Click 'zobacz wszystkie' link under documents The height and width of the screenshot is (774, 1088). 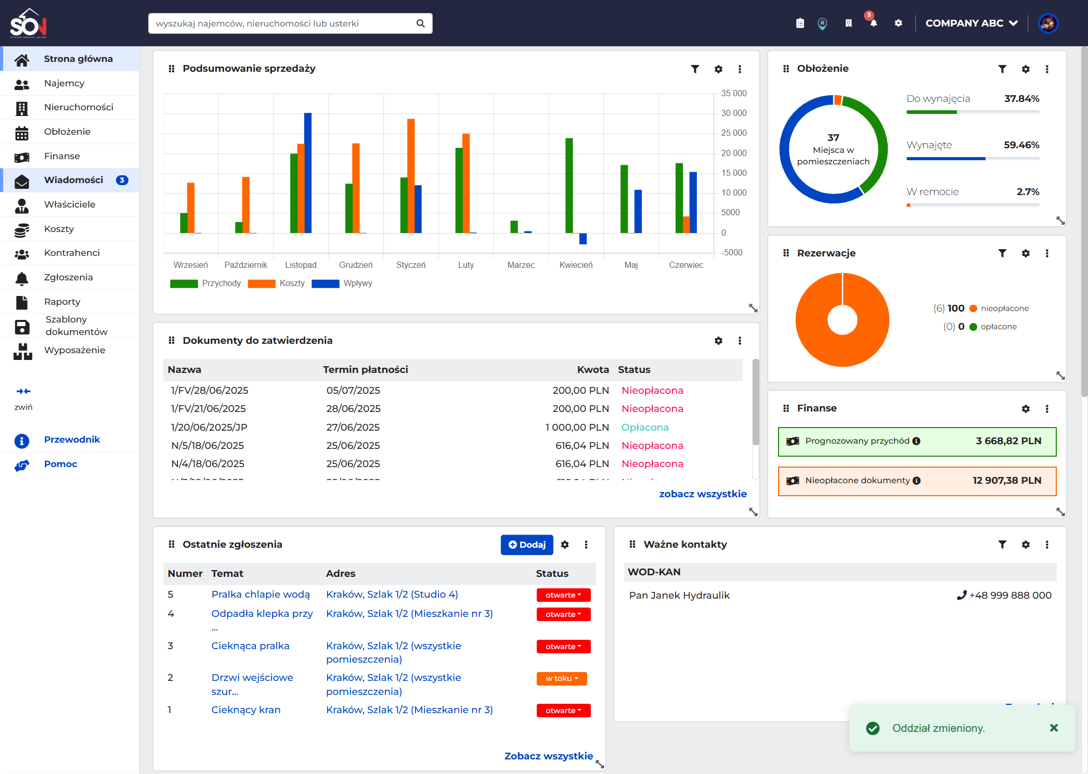[x=703, y=494]
